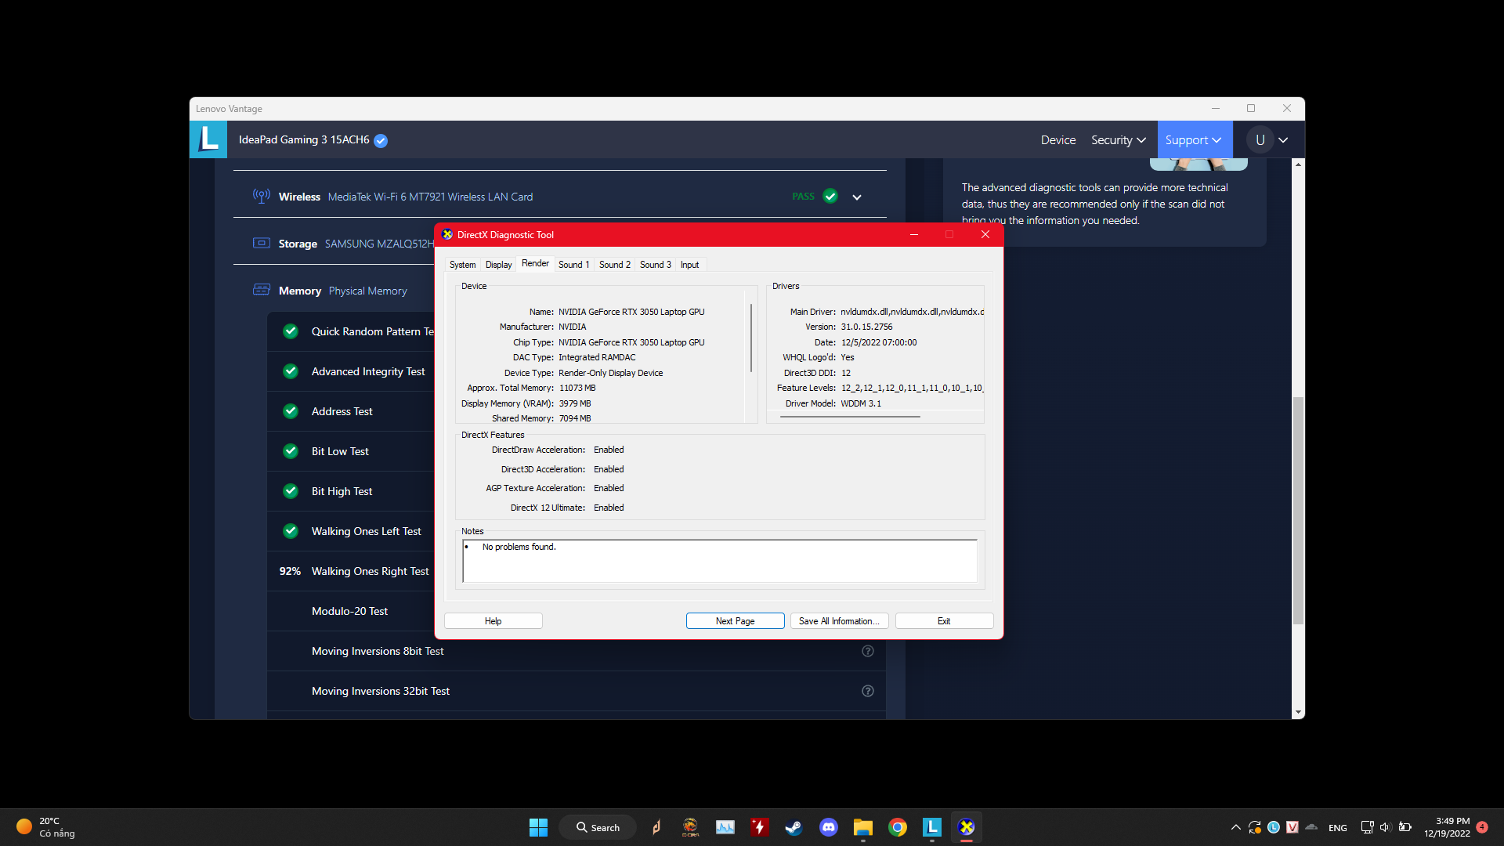
Task: Open the user profile U avatar
Action: [1260, 139]
